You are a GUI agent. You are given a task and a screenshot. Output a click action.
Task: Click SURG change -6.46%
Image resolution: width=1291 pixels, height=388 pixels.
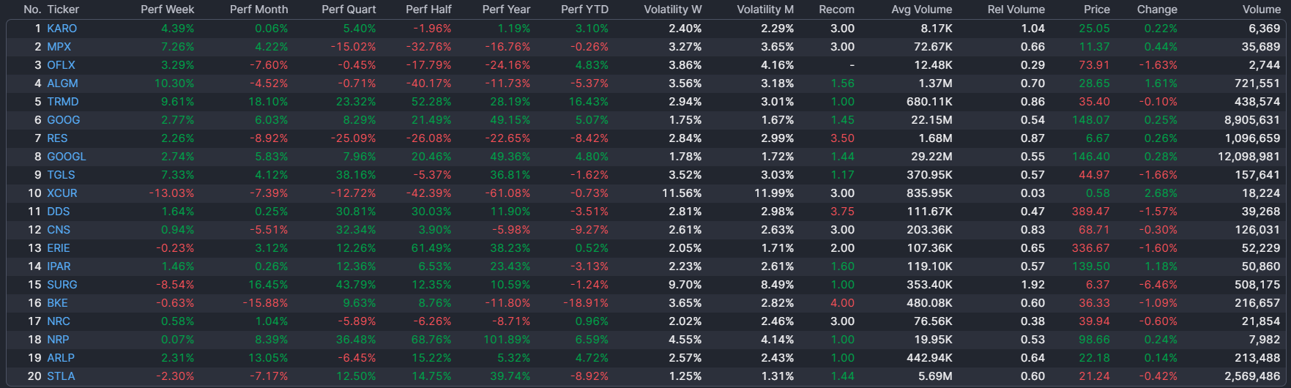click(1158, 285)
